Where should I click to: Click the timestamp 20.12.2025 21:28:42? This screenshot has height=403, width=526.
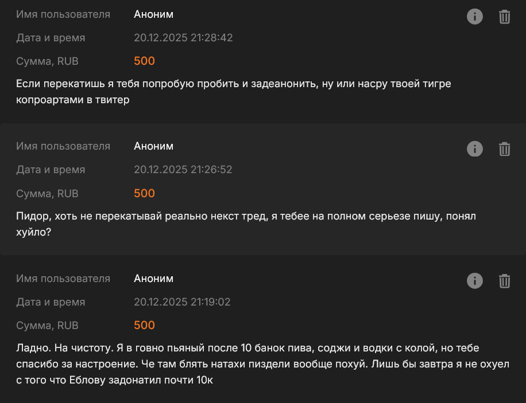pos(183,38)
